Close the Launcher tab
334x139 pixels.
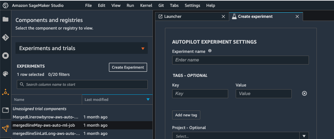[x=223, y=16]
